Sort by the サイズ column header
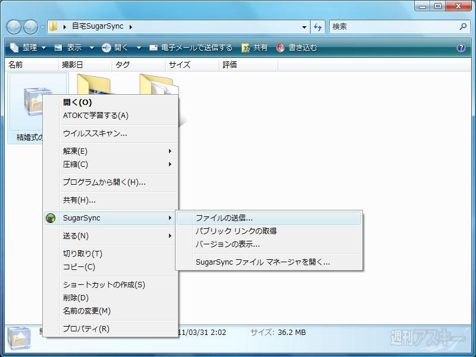 [192, 65]
